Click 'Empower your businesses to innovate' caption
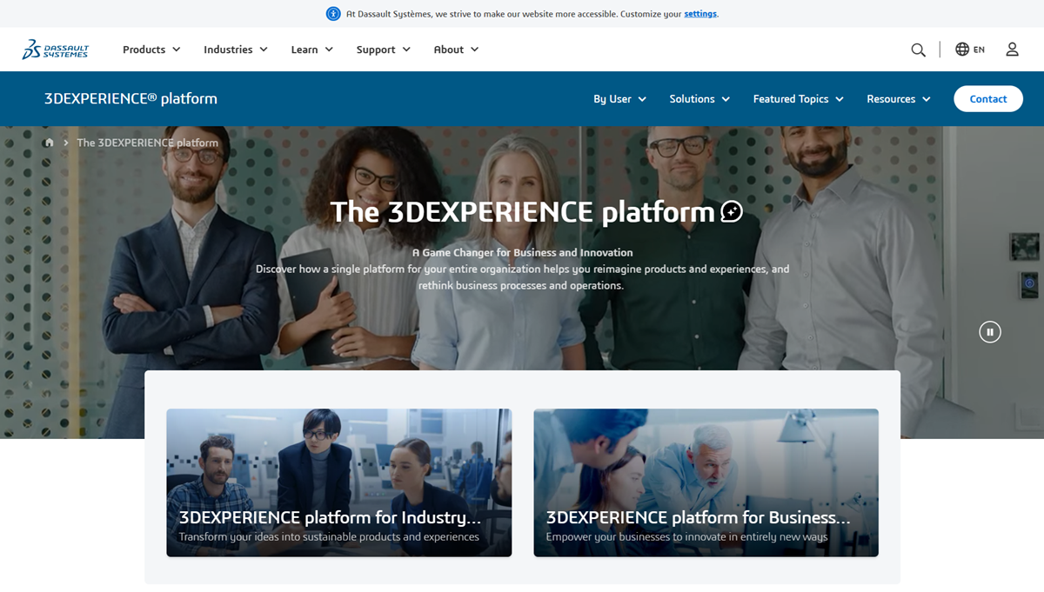The width and height of the screenshot is (1044, 592). [x=687, y=537]
